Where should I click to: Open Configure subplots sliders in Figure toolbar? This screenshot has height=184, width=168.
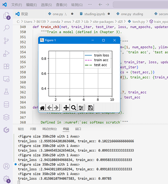click(81, 108)
